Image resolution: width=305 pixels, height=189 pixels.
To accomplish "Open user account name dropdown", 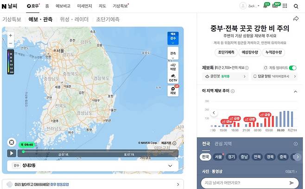I will pyautogui.click(x=254, y=6).
